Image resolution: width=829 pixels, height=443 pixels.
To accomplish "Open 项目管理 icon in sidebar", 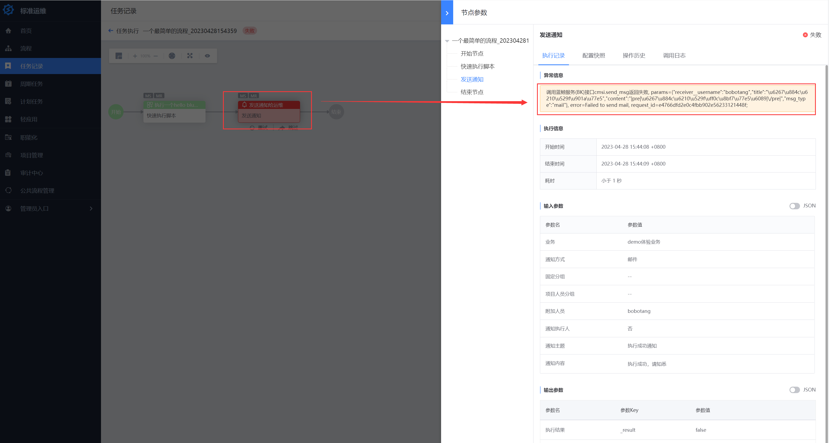I will (x=8, y=155).
